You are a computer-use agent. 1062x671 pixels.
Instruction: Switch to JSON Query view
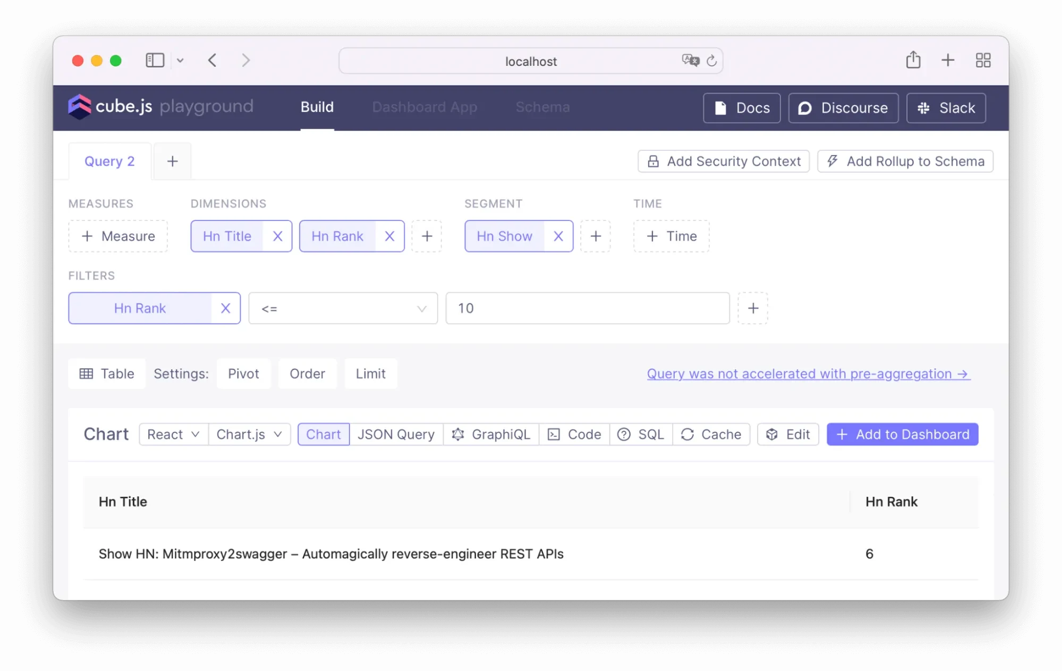pos(396,435)
